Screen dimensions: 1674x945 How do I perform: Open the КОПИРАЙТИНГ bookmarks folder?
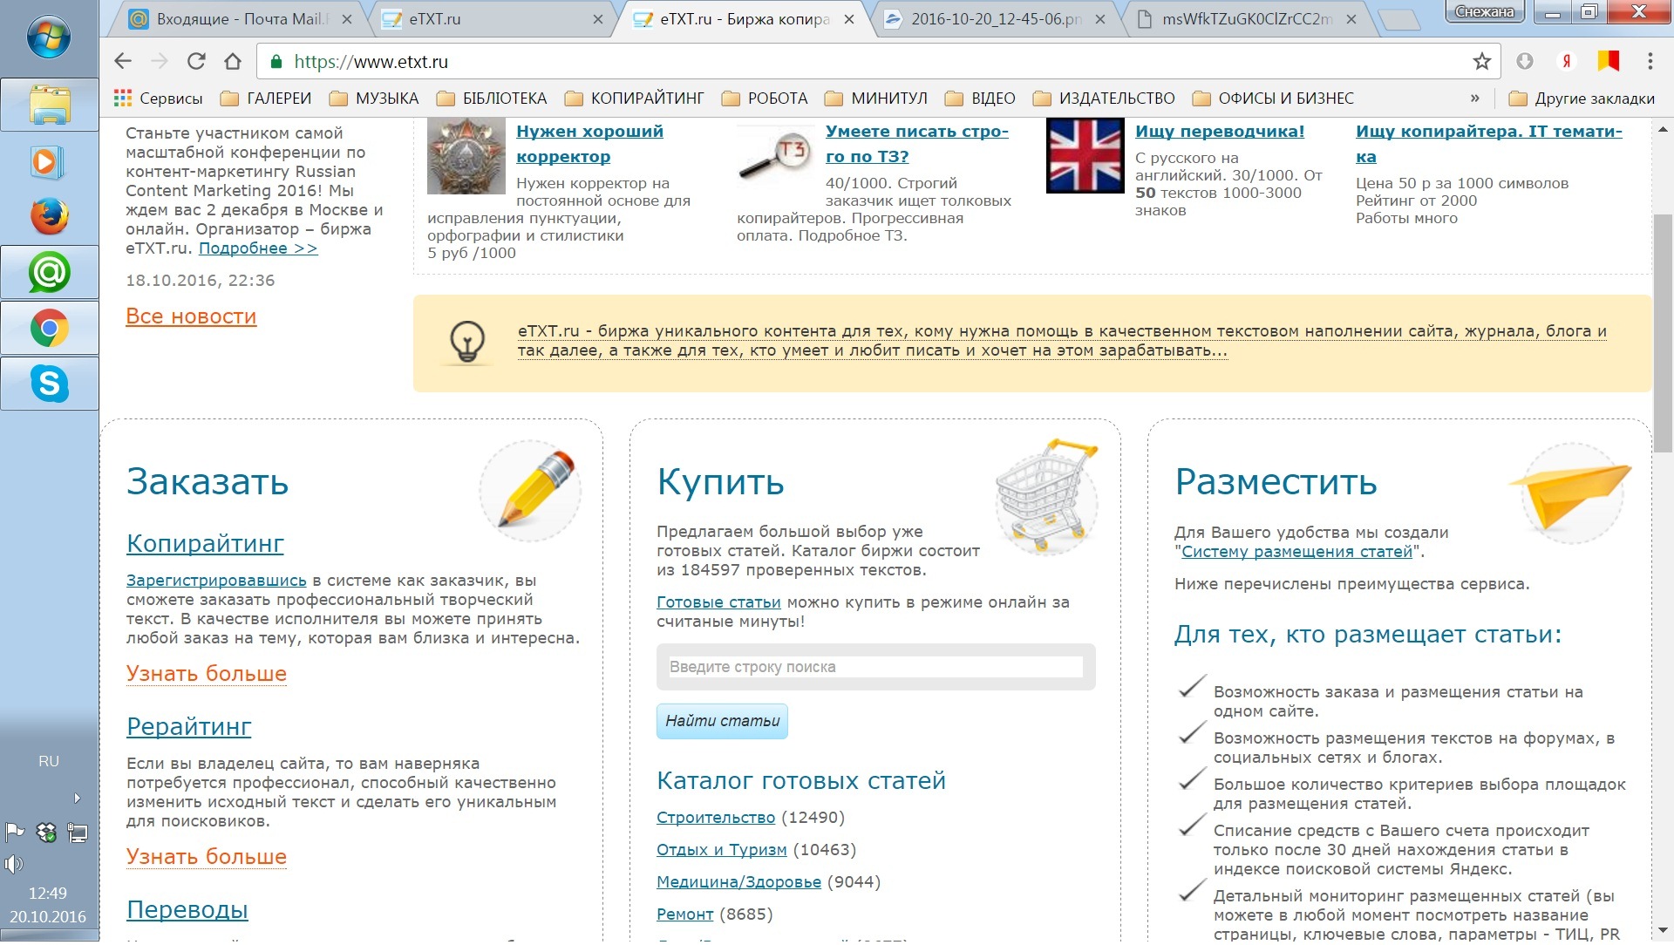pos(634,99)
